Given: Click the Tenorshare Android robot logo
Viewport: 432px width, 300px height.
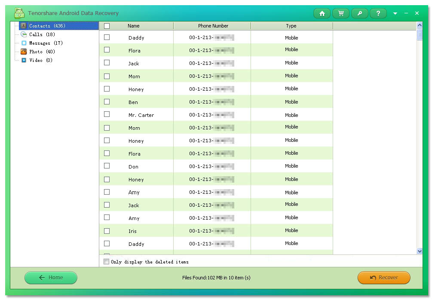Looking at the screenshot, I should click(19, 13).
